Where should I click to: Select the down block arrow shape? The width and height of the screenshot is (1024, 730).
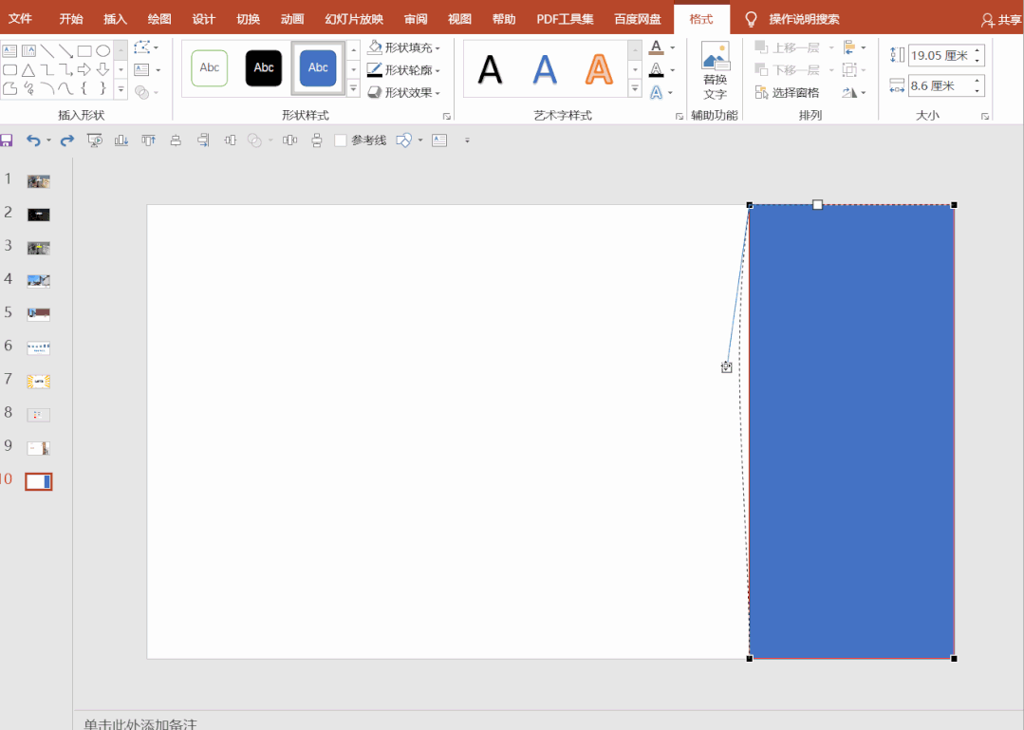tap(103, 70)
